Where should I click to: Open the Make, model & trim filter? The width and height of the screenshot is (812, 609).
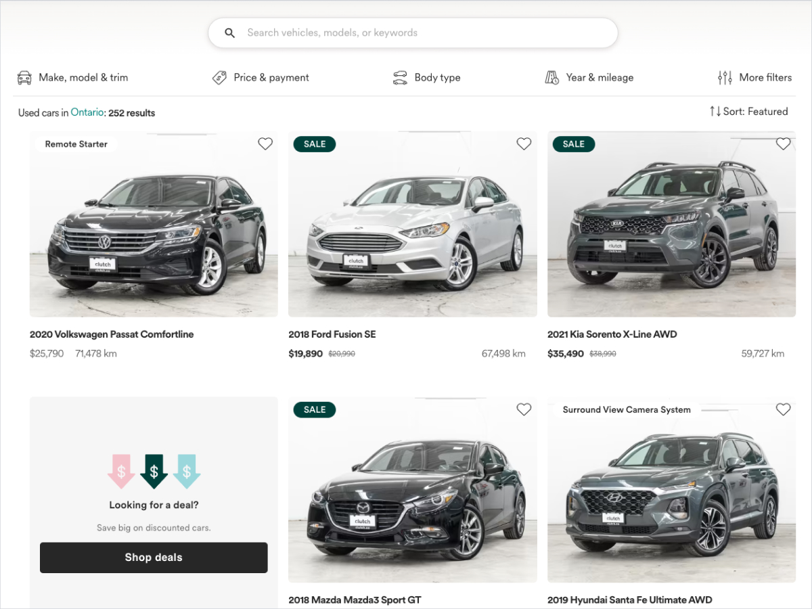click(x=72, y=78)
